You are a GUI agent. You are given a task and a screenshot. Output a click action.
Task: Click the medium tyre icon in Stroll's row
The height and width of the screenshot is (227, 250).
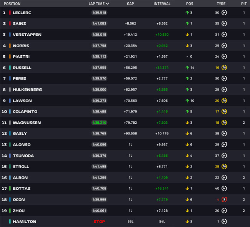point(224,167)
